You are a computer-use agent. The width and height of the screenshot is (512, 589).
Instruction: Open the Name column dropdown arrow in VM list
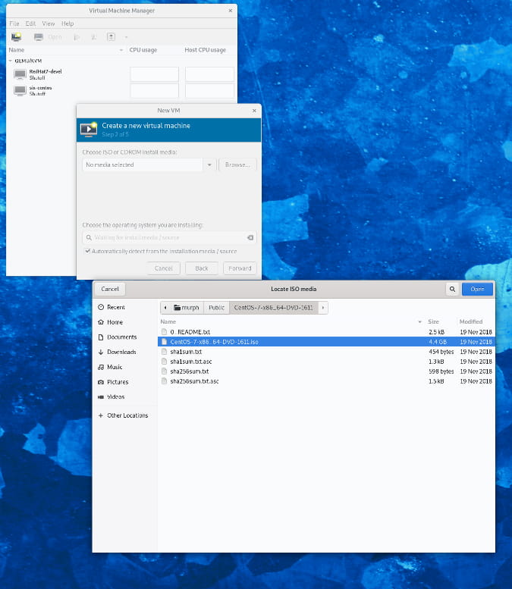(x=121, y=50)
